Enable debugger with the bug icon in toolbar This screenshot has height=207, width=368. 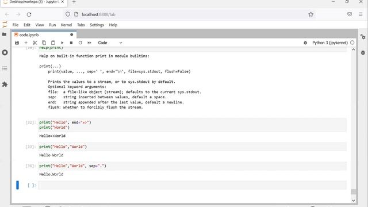[305, 43]
